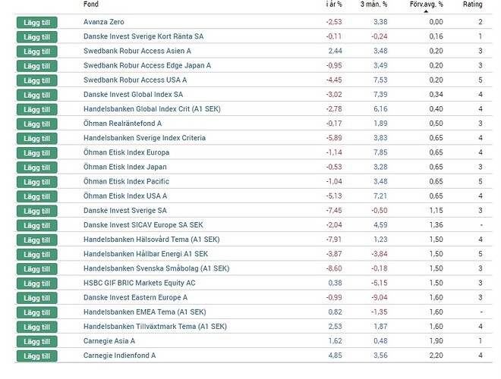View Handelsbanken Sverige Index Criteria fund
The image size is (501, 379).
pos(144,138)
